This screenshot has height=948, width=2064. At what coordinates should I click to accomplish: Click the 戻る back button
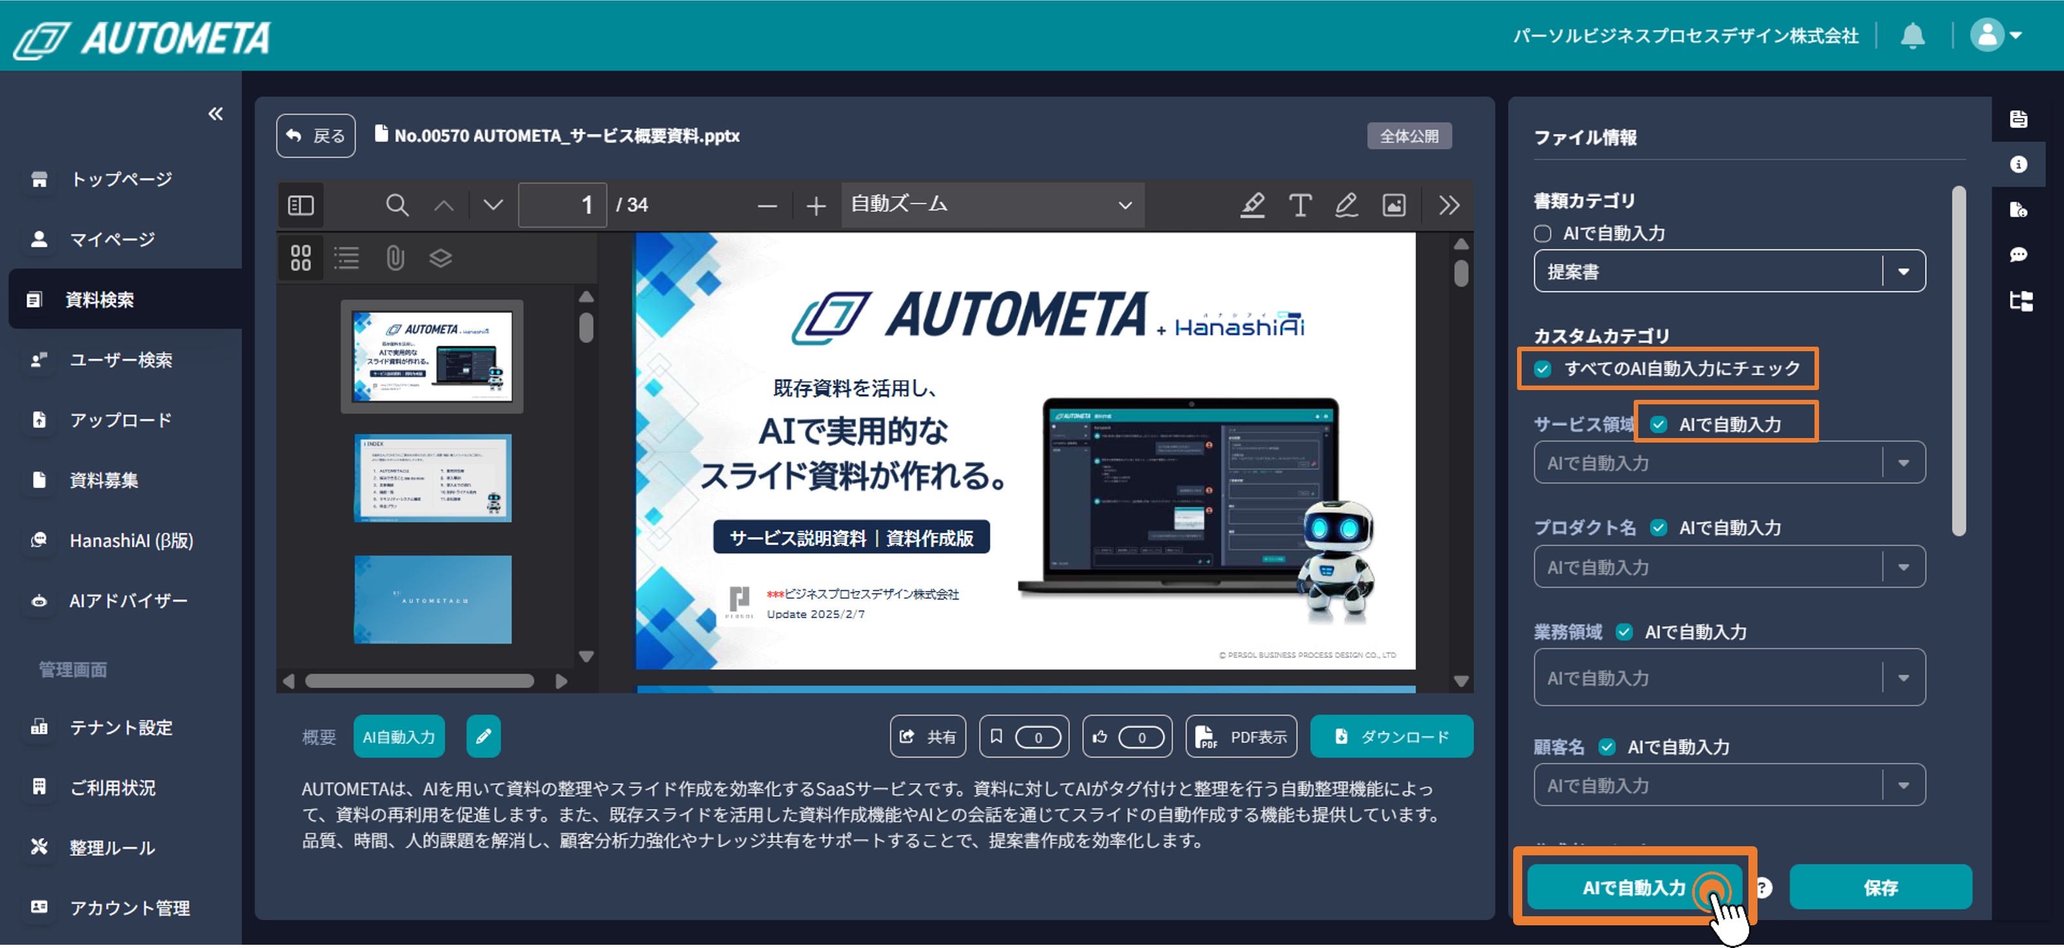click(316, 136)
